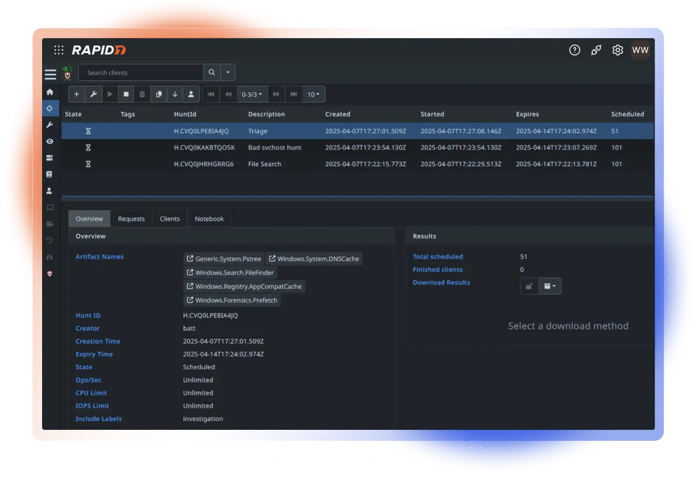The image size is (692, 491).
Task: Expand the dropdown arrow beside the search button
Action: click(228, 73)
